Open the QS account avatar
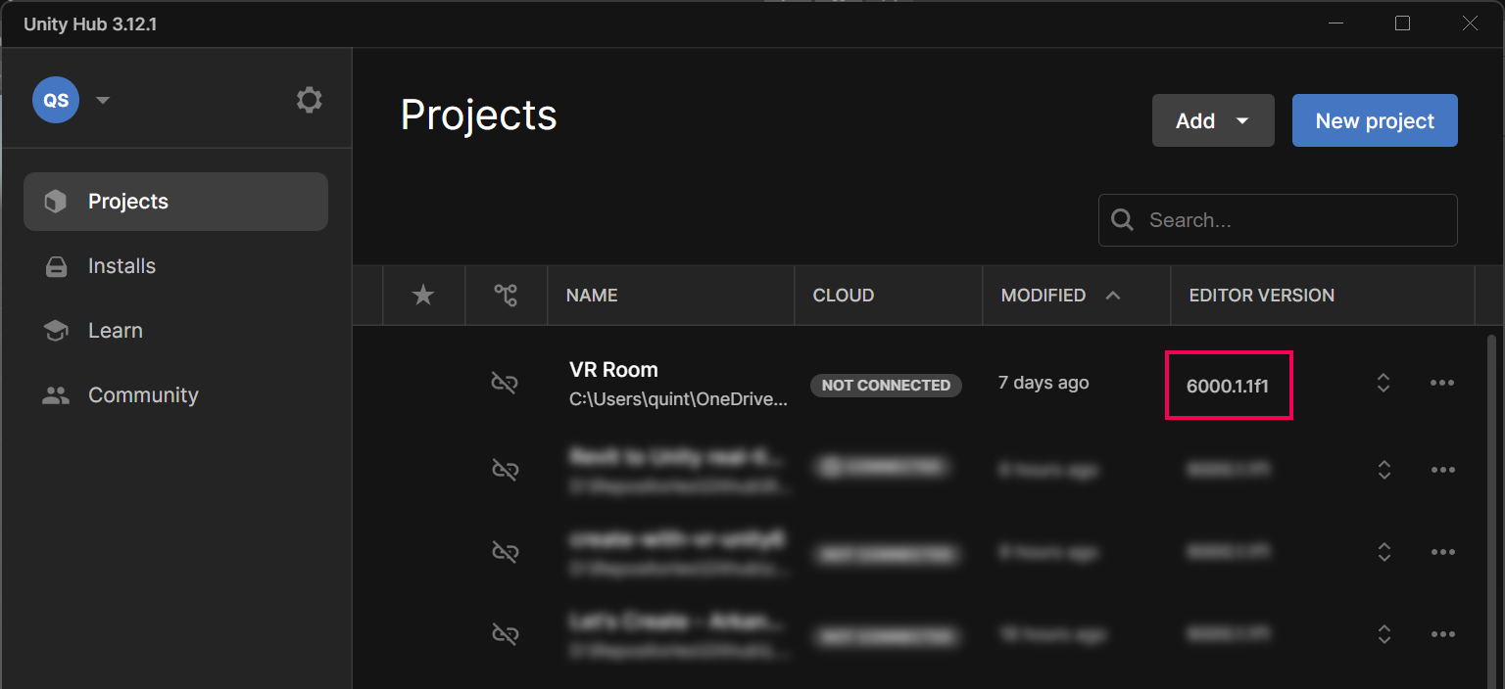Viewport: 1505px width, 689px height. click(56, 100)
